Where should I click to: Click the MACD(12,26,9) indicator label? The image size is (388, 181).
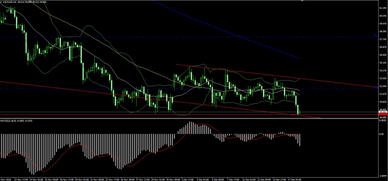(10, 121)
